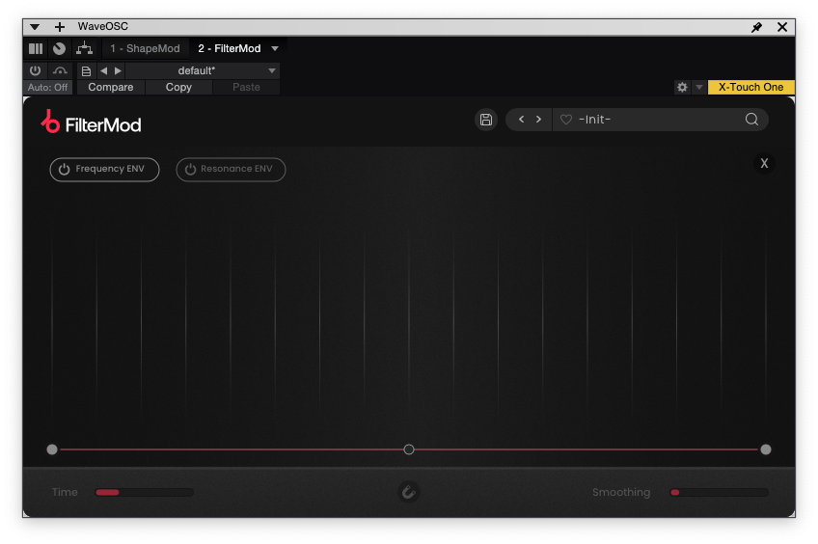The image size is (818, 544).
Task: Toggle Auto: Off automation mode
Action: pyautogui.click(x=47, y=87)
